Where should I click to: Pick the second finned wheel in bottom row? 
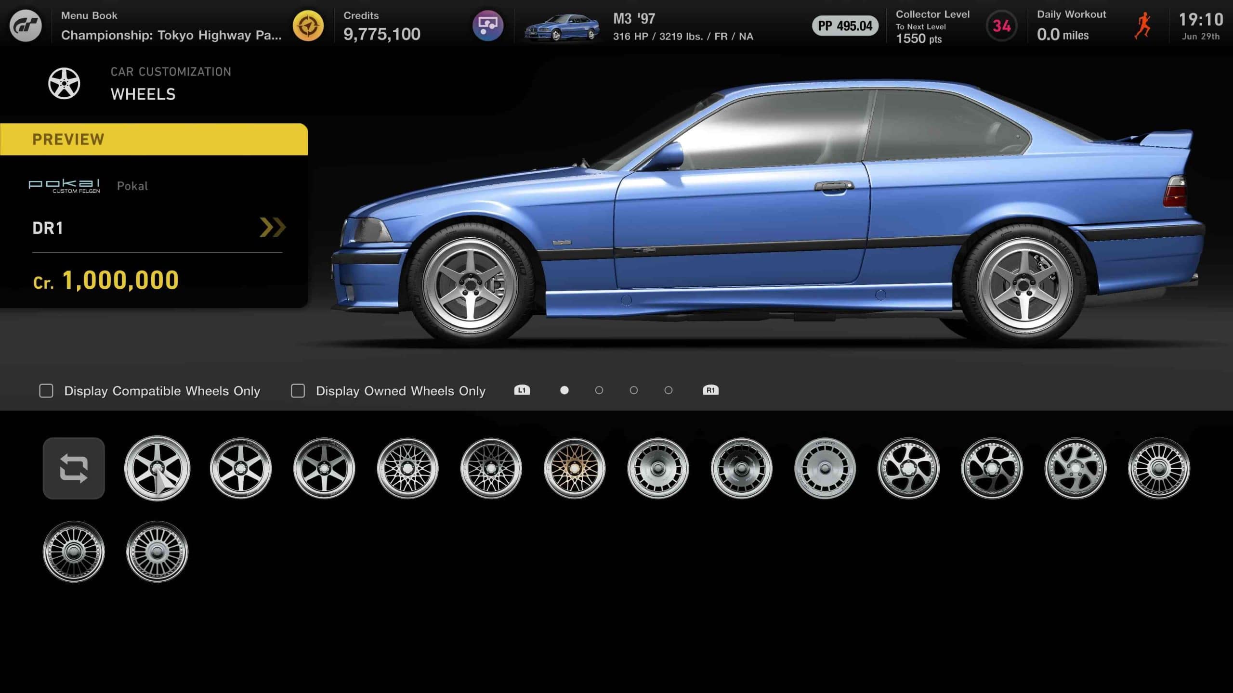[157, 552]
